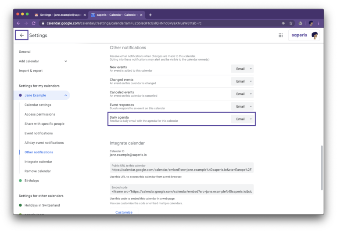This screenshot has width=337, height=232.
Task: Click the eye icon in the address bar
Action: click(x=283, y=23)
